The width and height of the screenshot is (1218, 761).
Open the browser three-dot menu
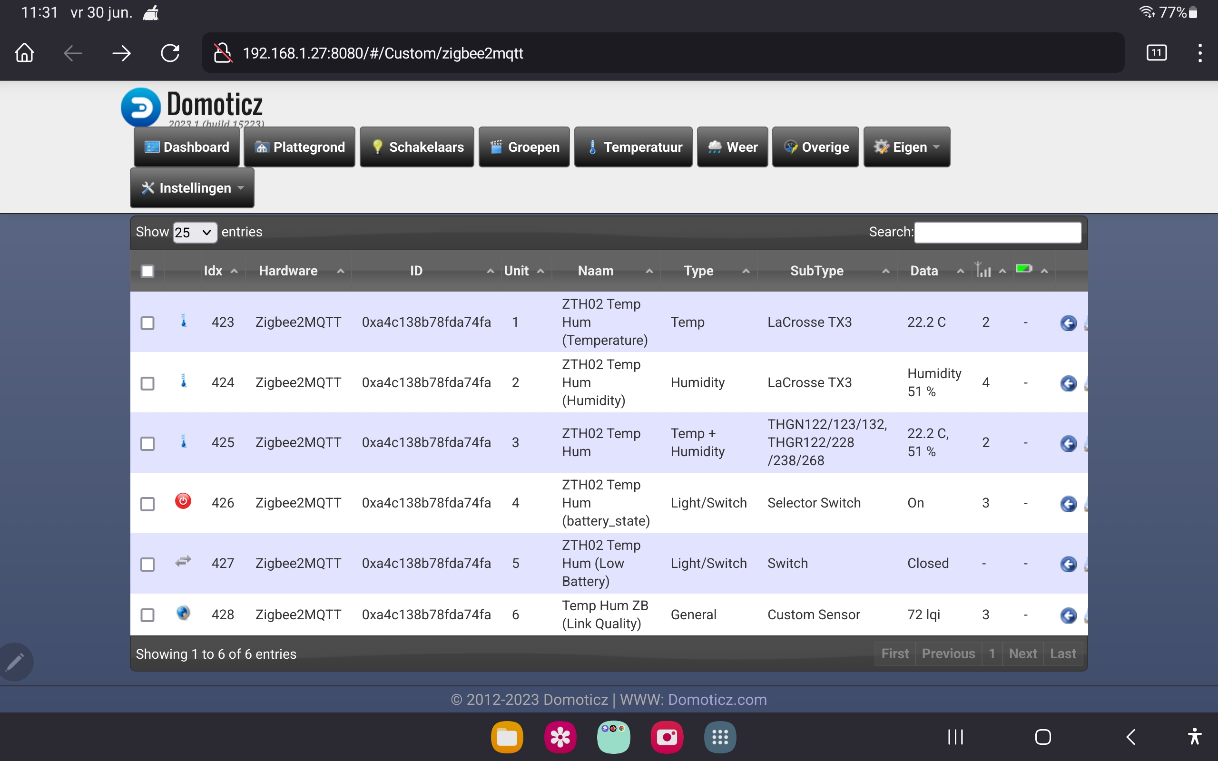point(1200,53)
